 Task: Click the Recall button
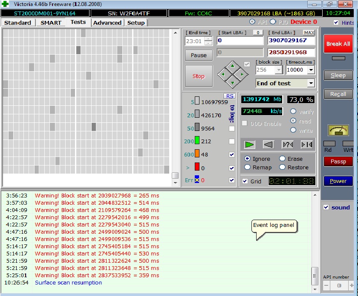(338, 94)
